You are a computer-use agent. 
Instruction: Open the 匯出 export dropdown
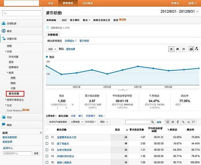pyautogui.click(x=86, y=20)
